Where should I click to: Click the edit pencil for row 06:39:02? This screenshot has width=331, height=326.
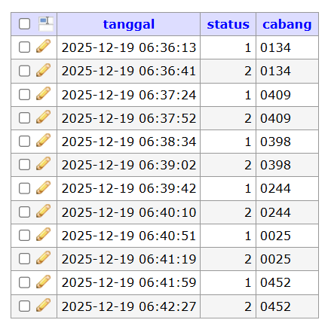[x=43, y=163]
